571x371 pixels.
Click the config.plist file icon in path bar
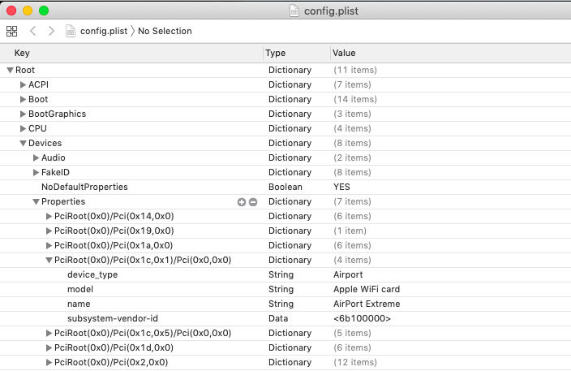pos(71,31)
